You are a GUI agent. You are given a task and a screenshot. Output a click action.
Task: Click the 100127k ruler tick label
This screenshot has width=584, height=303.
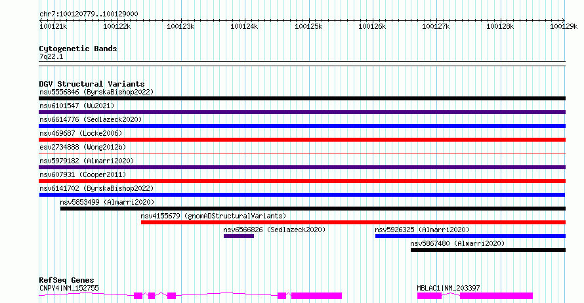tap(436, 26)
